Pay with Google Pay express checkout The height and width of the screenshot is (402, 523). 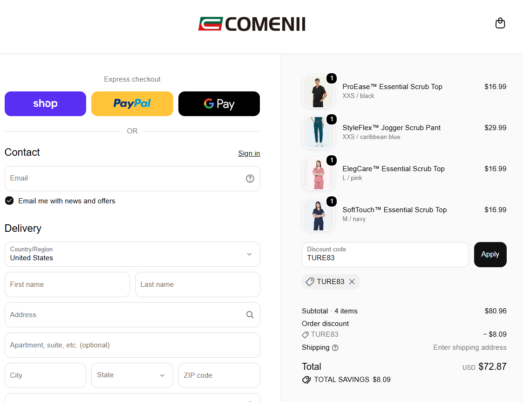[219, 104]
